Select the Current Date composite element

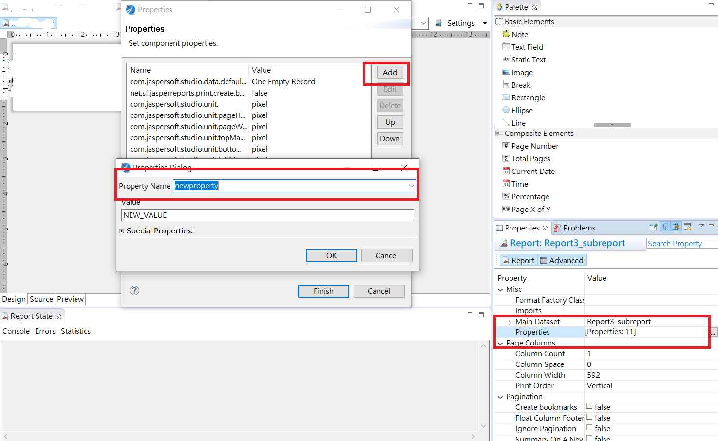point(533,171)
